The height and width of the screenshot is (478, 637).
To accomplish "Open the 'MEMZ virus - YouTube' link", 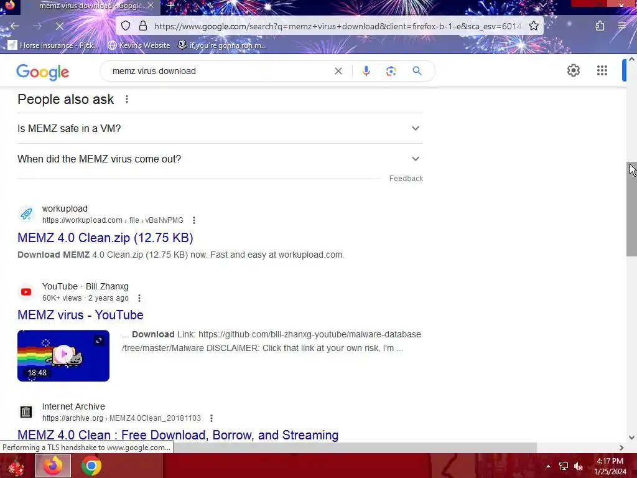I will pos(80,315).
